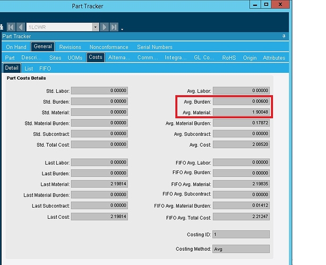This screenshot has height=265, width=326.
Task: Click the Std. Material Burden value field
Action: coord(99,123)
